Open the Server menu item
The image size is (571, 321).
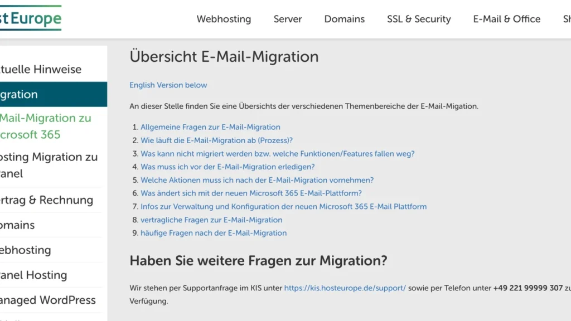pos(287,19)
